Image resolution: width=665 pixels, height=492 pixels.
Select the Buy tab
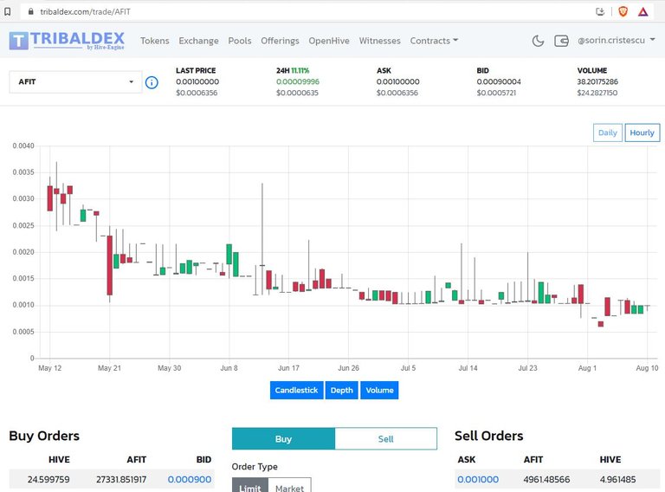tap(283, 439)
